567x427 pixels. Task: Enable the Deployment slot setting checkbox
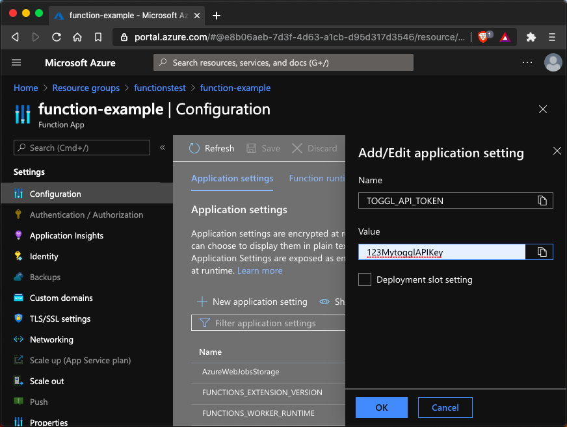pos(365,279)
